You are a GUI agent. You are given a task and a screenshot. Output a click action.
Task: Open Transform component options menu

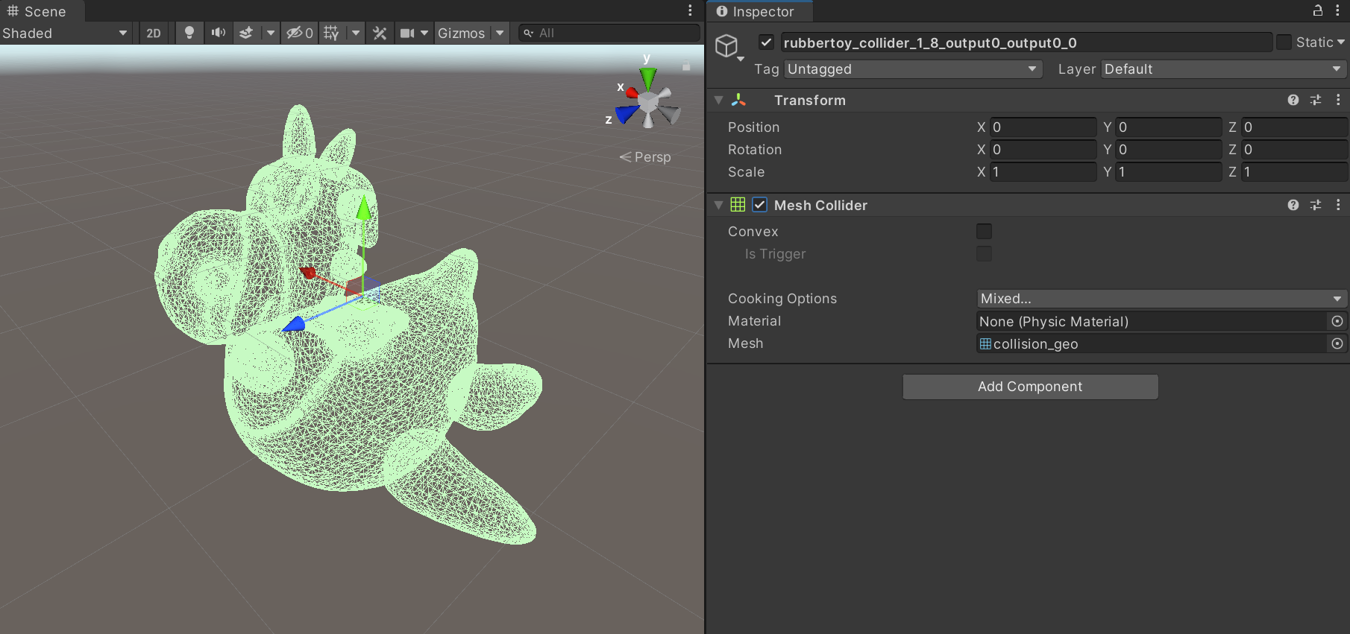point(1338,100)
